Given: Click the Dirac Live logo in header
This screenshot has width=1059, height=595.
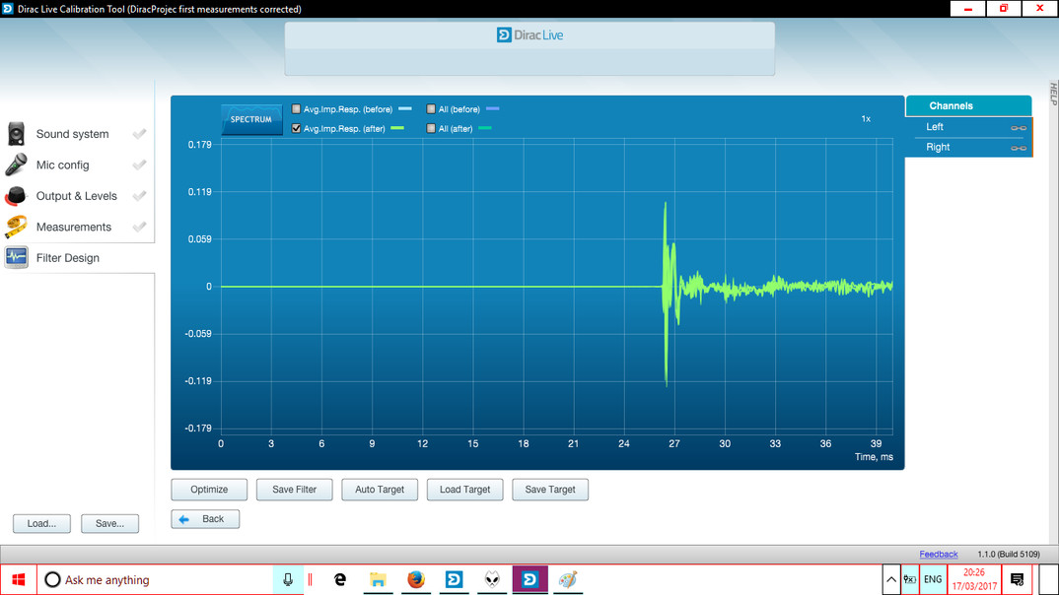Looking at the screenshot, I should pyautogui.click(x=530, y=35).
